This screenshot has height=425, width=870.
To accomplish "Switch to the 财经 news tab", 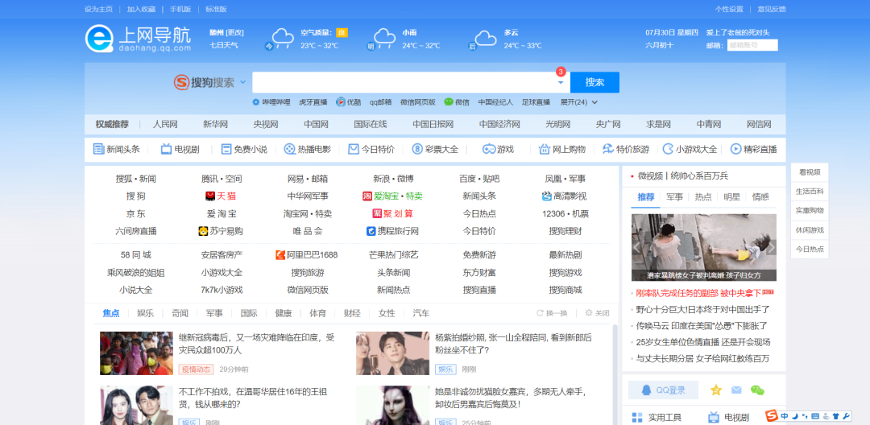I will pos(352,313).
